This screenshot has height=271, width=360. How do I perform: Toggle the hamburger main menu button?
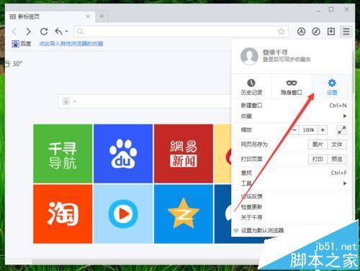(x=346, y=31)
